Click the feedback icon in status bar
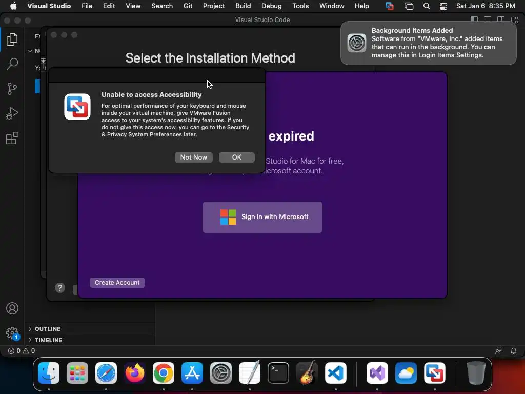Image resolution: width=525 pixels, height=394 pixels. pyautogui.click(x=498, y=351)
